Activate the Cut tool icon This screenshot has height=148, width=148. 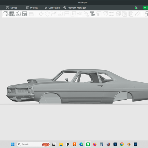point(67,14)
